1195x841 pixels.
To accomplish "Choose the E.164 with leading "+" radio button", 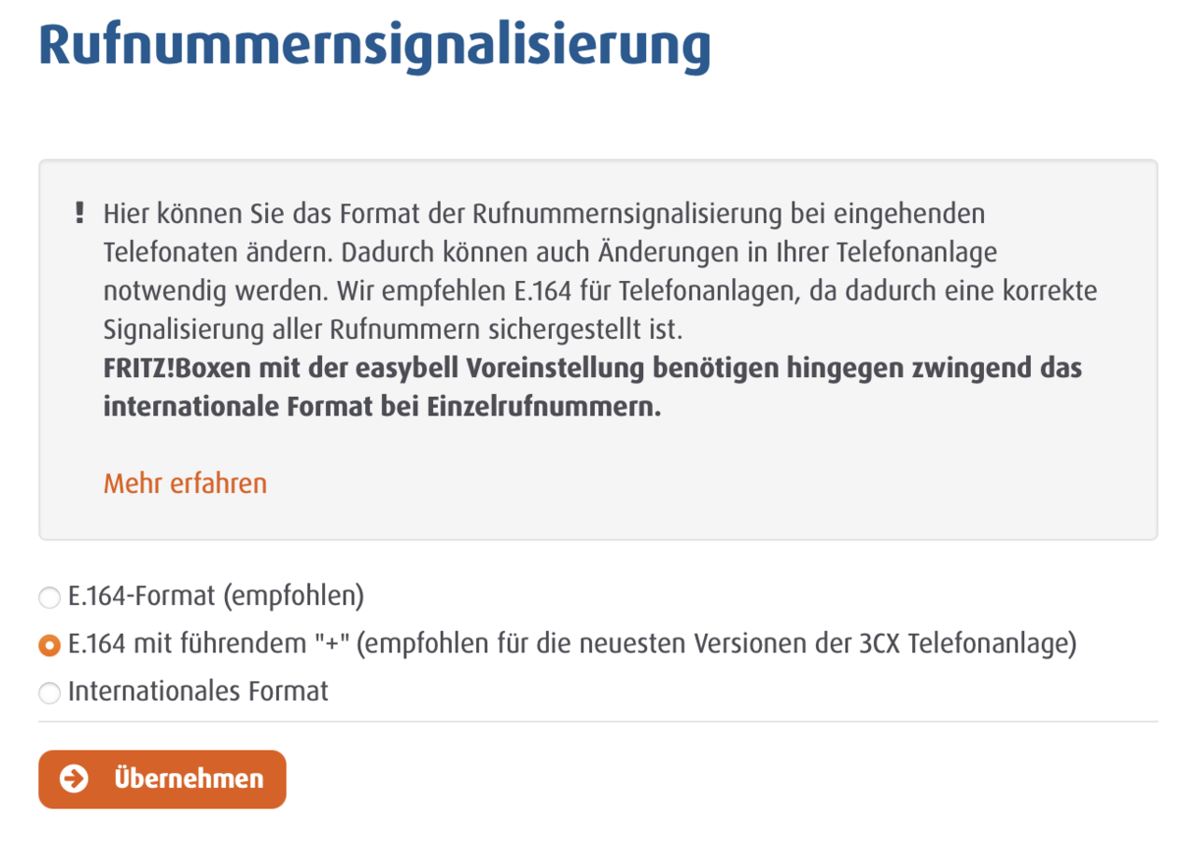I will coord(49,645).
